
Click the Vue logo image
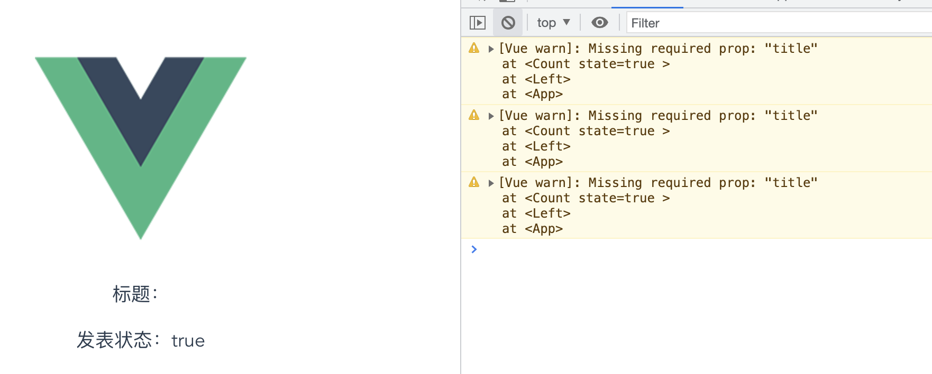click(141, 148)
